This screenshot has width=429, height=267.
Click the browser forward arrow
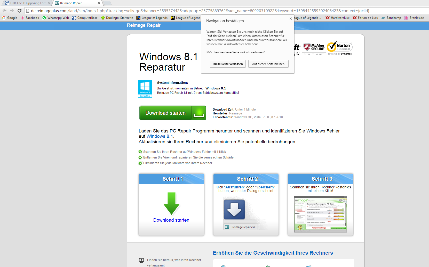point(12,11)
